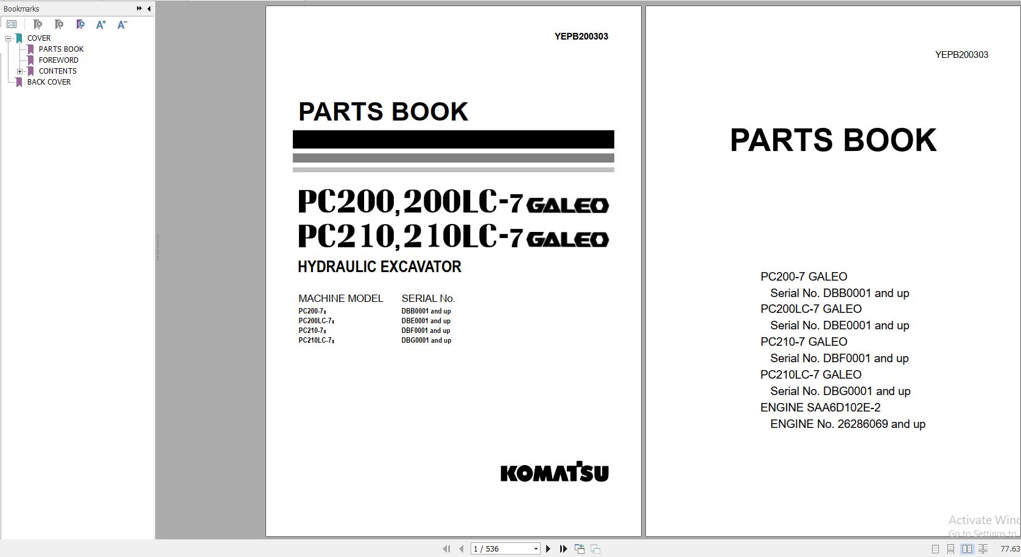Click the left cover page of the document
Viewport: 1021px width, 557px height.
[454, 271]
